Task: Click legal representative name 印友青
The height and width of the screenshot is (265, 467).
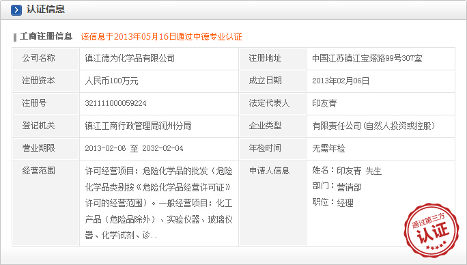Action: pos(324,103)
